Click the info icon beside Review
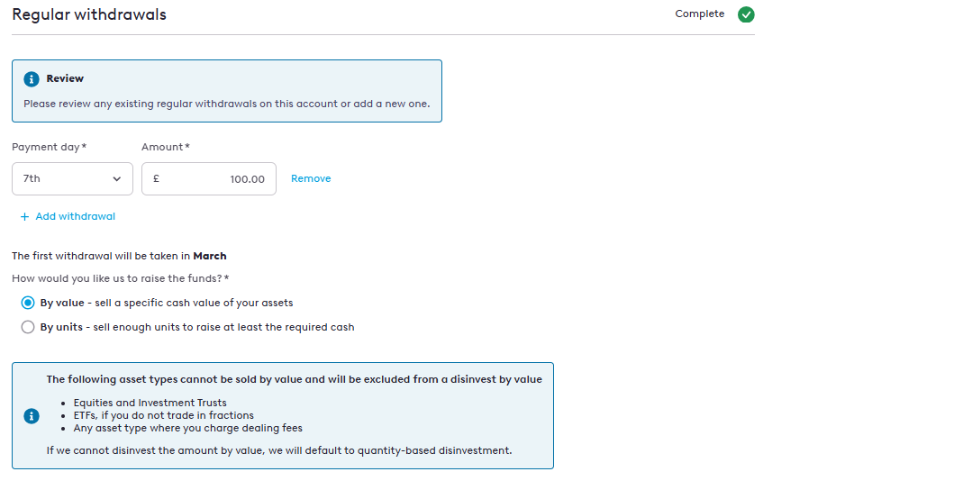The width and height of the screenshot is (954, 499). tap(32, 79)
